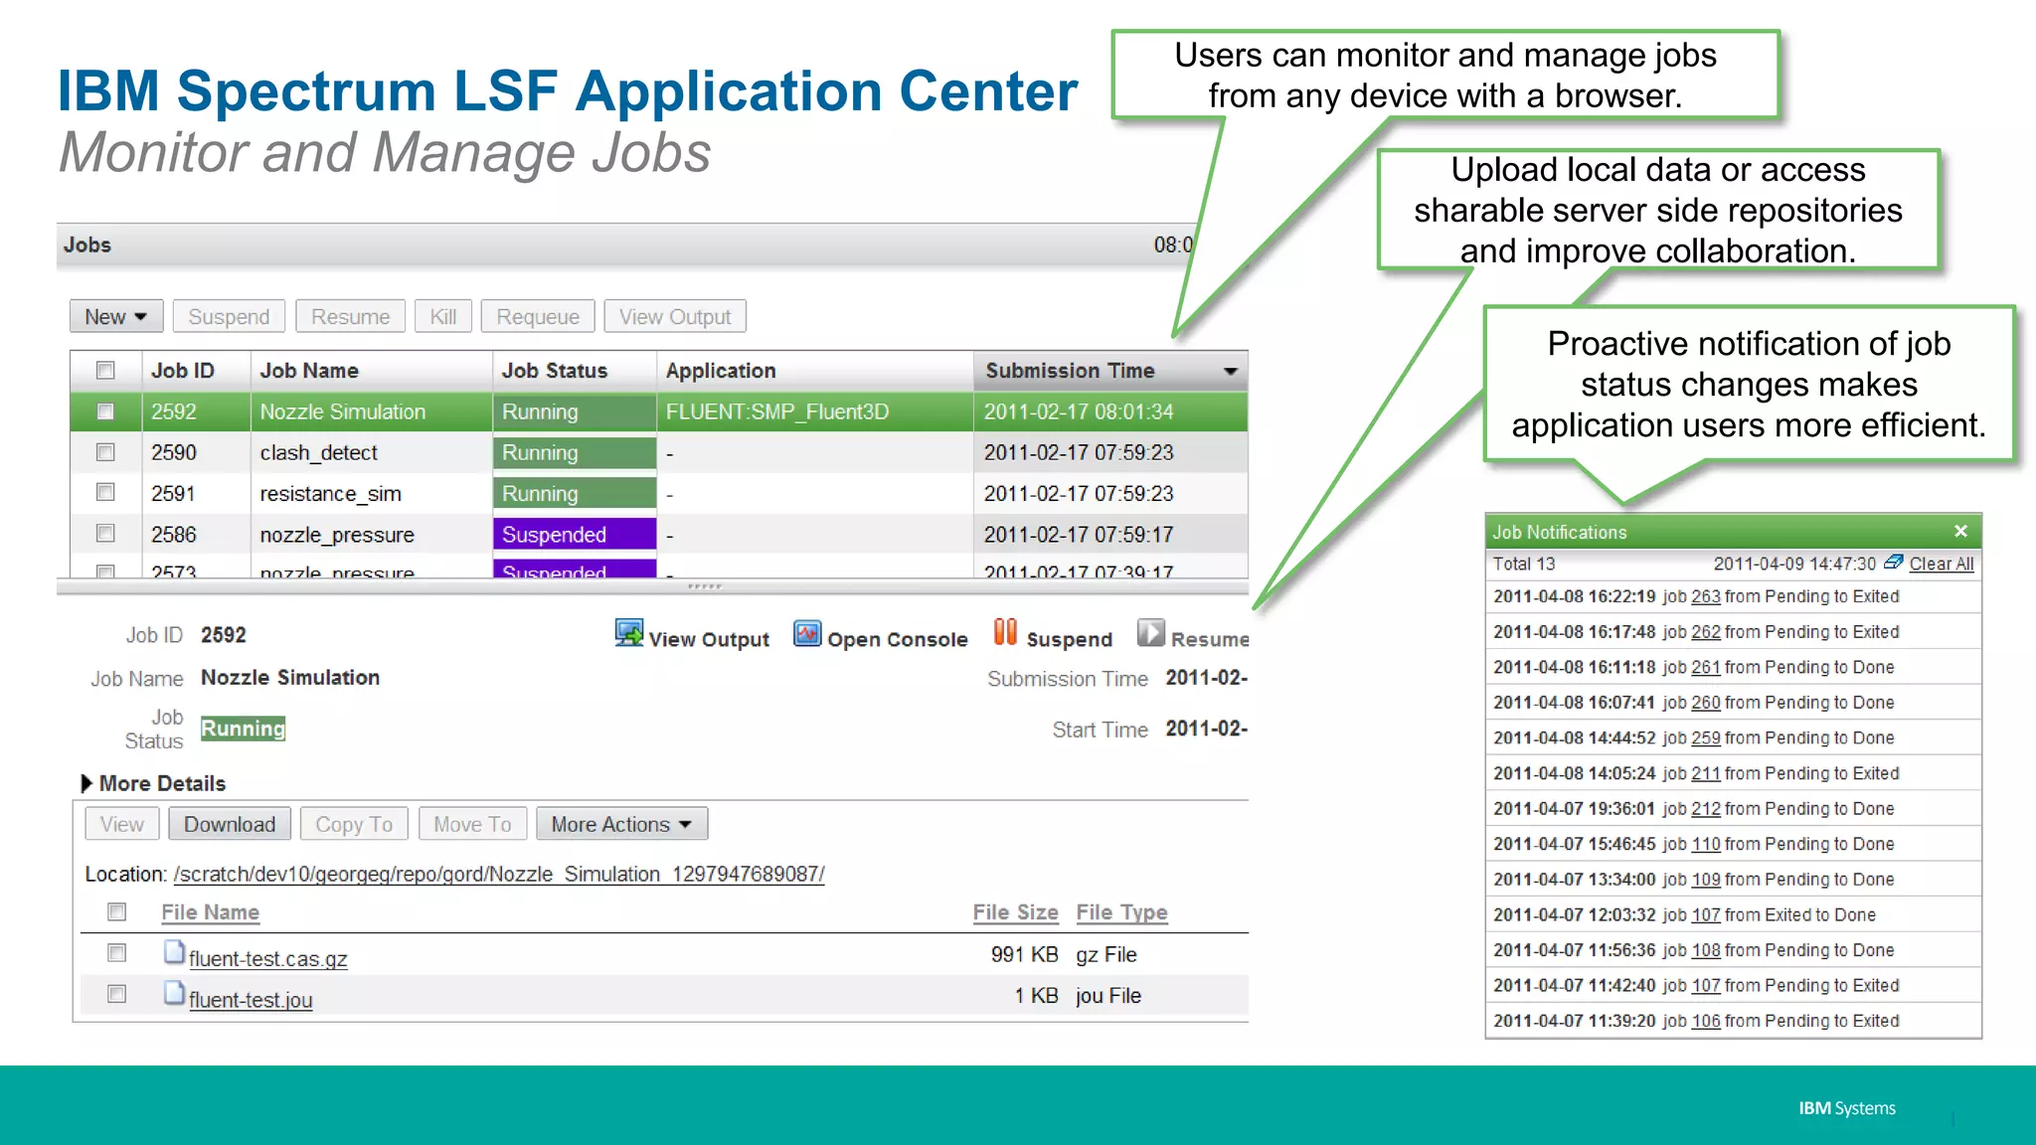
Task: Open job 110 notification link
Action: (x=1706, y=844)
